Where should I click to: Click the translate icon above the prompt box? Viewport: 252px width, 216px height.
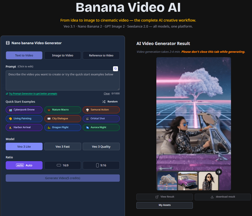pos(115,69)
